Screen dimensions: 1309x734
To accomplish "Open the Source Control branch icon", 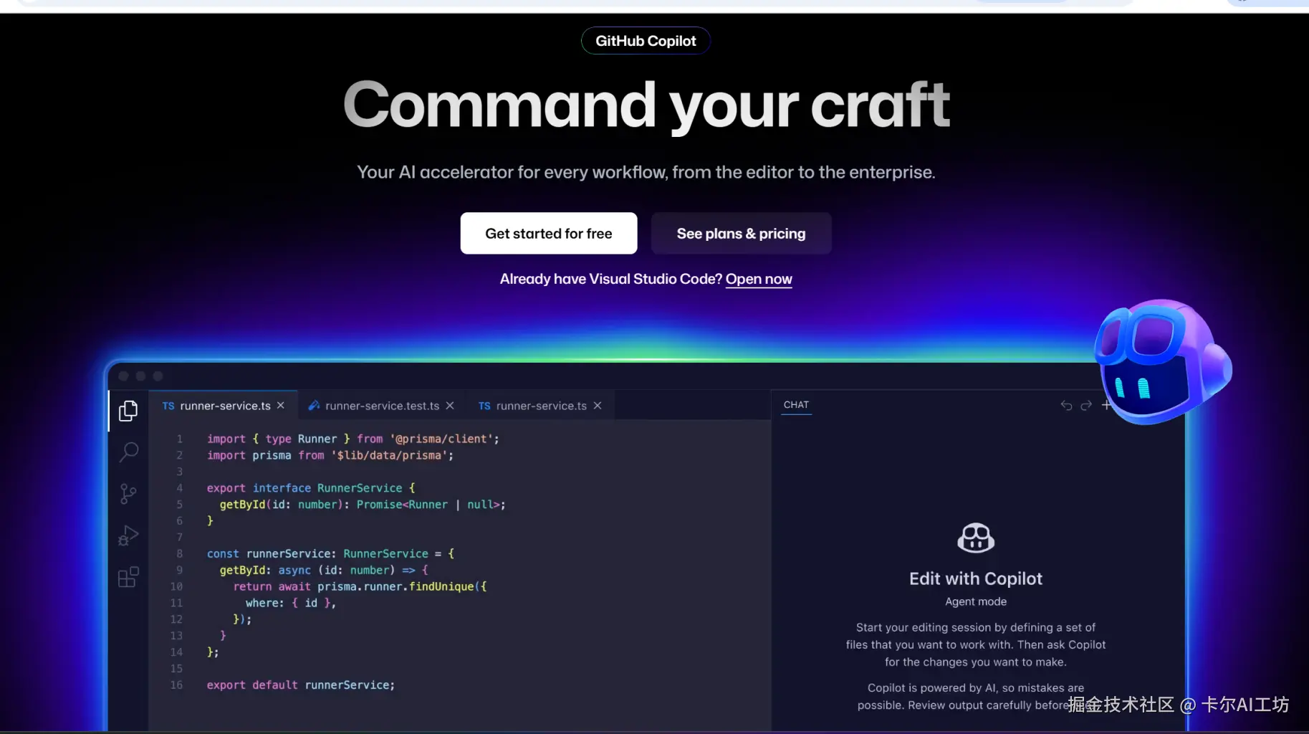I will pos(128,494).
